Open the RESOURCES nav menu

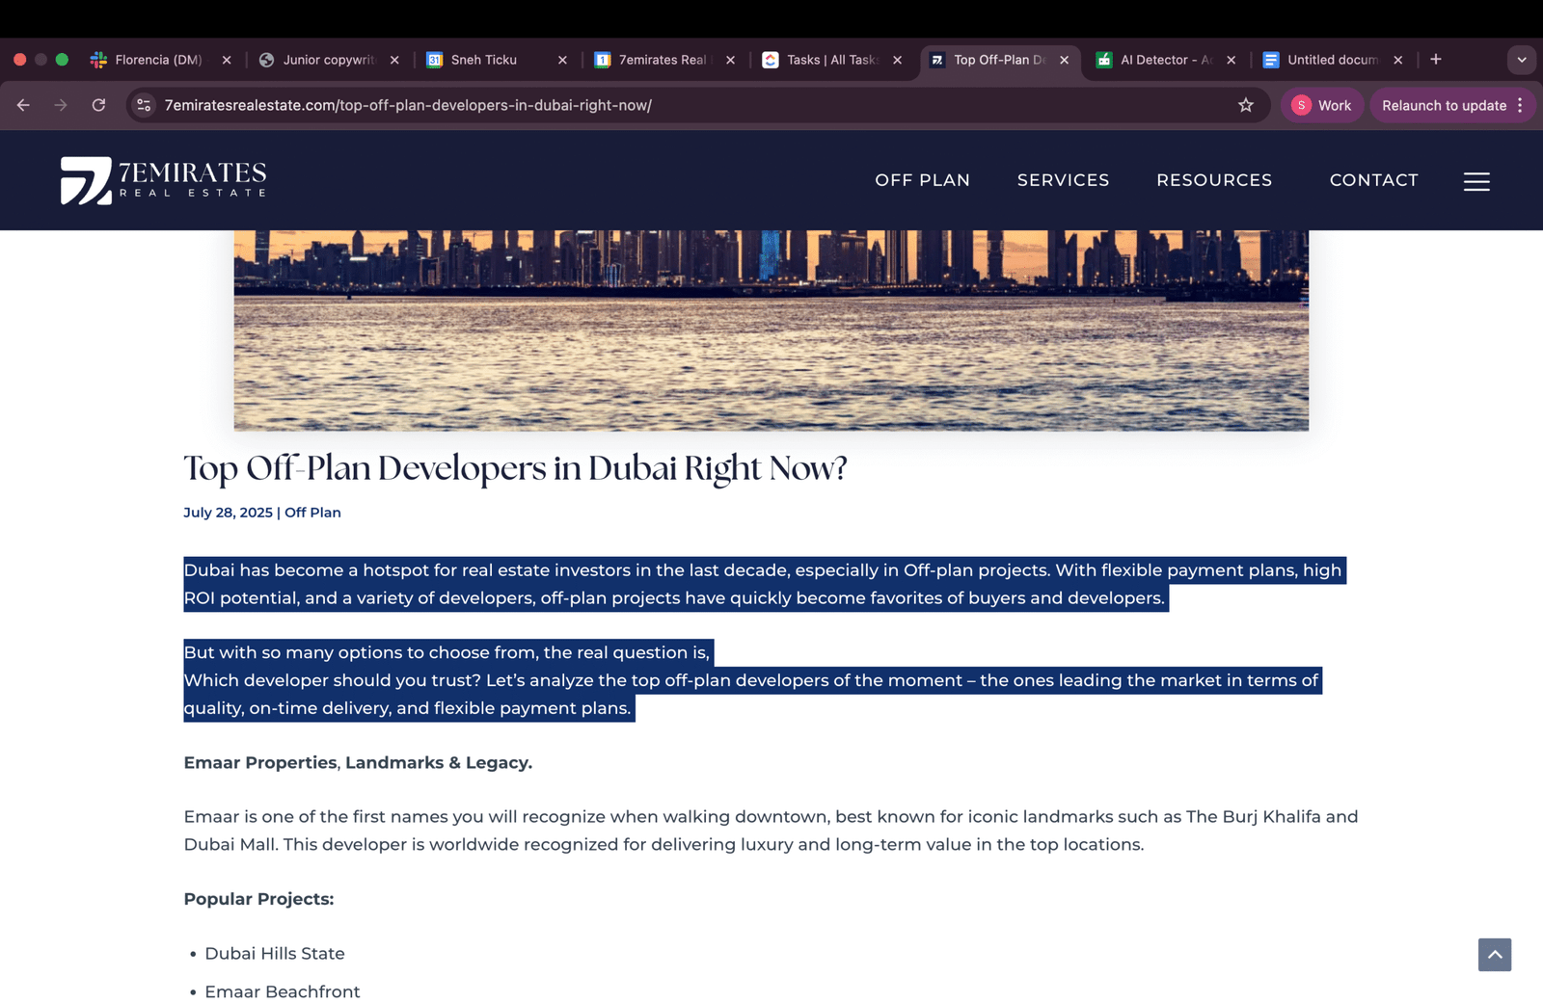pos(1214,180)
